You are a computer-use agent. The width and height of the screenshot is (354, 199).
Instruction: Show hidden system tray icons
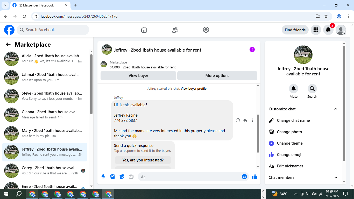point(295,194)
